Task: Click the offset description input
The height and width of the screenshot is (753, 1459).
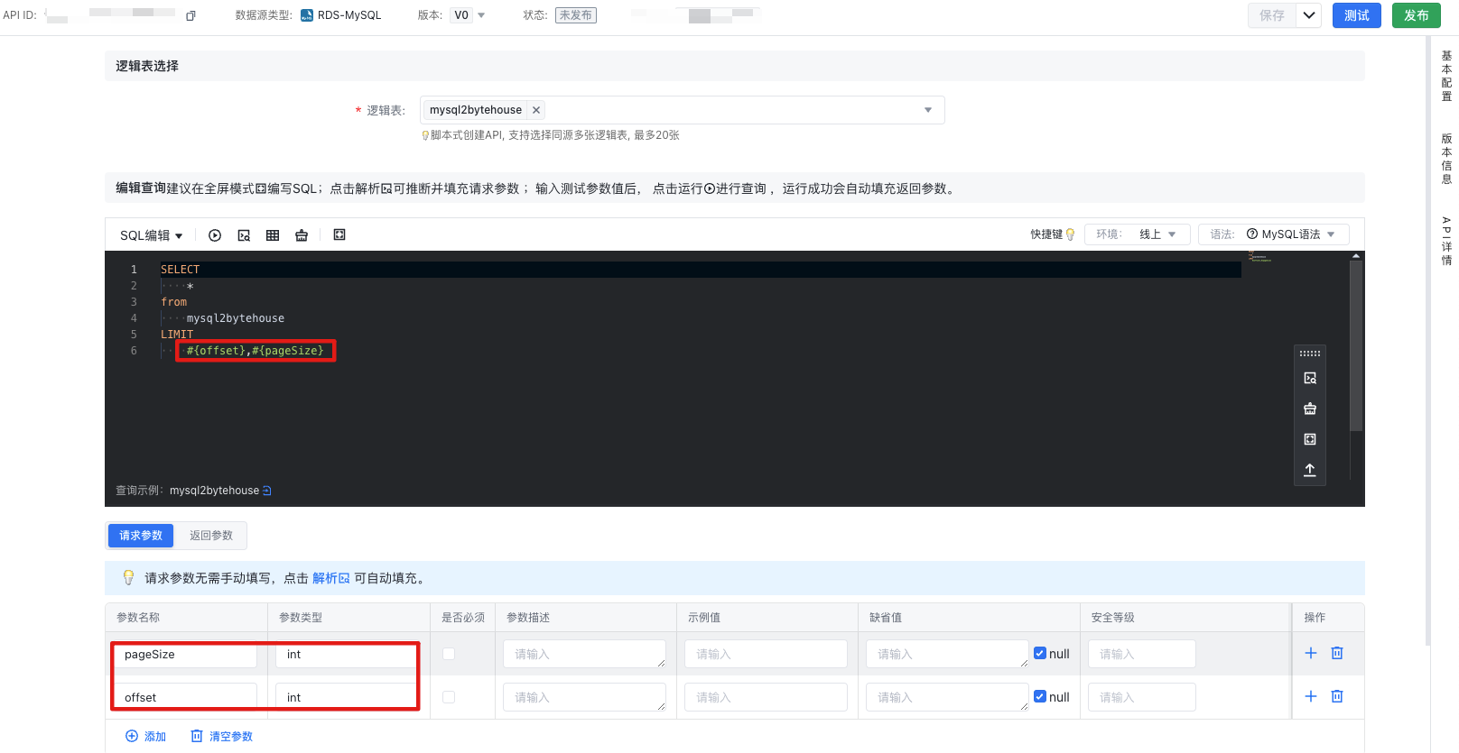Action: [x=584, y=697]
